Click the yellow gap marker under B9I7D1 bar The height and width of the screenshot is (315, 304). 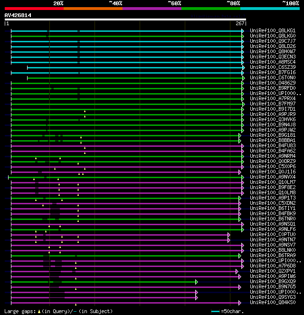coord(85,111)
